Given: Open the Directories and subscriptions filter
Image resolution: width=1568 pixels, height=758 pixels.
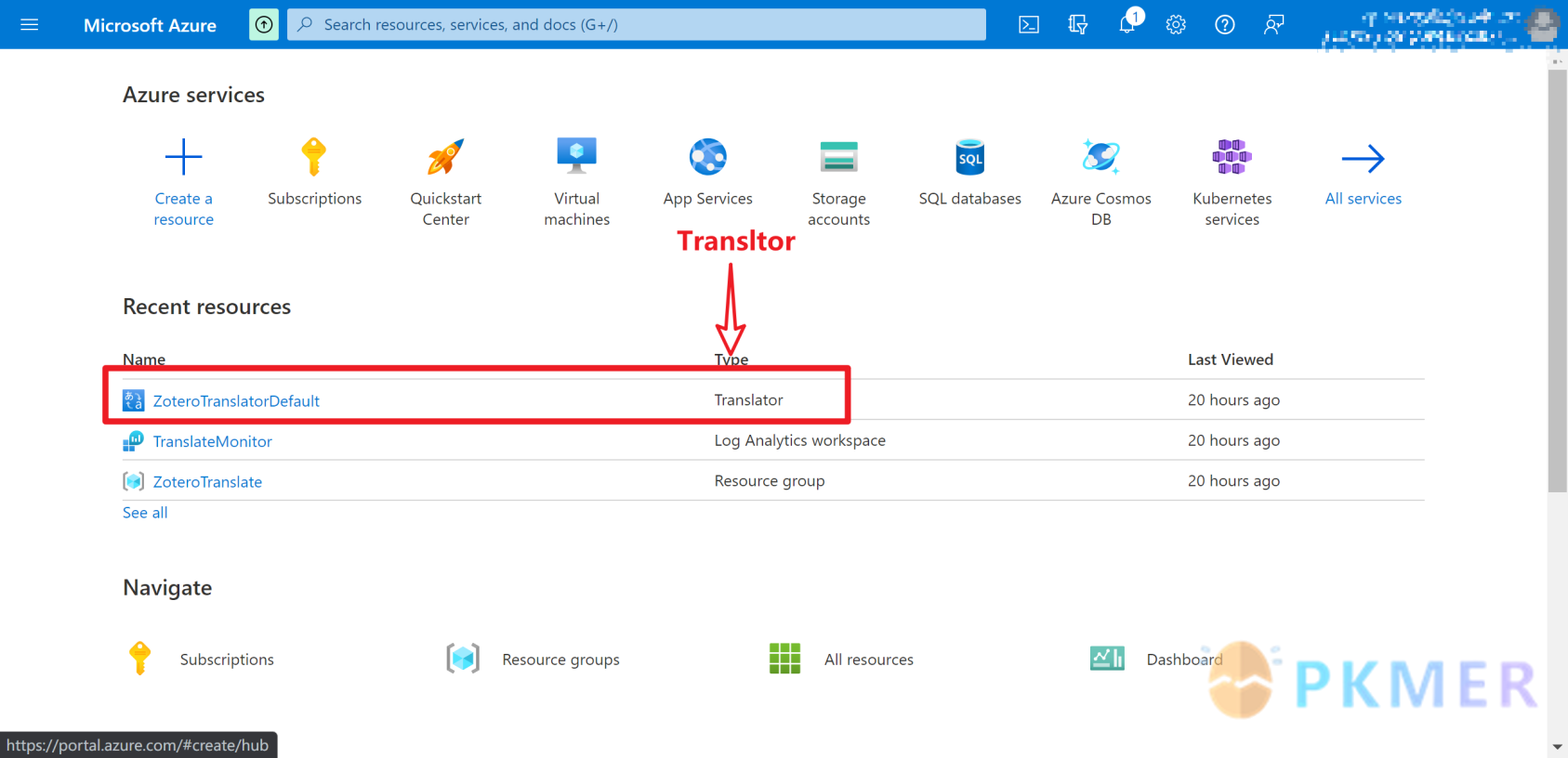Looking at the screenshot, I should coord(1078,25).
